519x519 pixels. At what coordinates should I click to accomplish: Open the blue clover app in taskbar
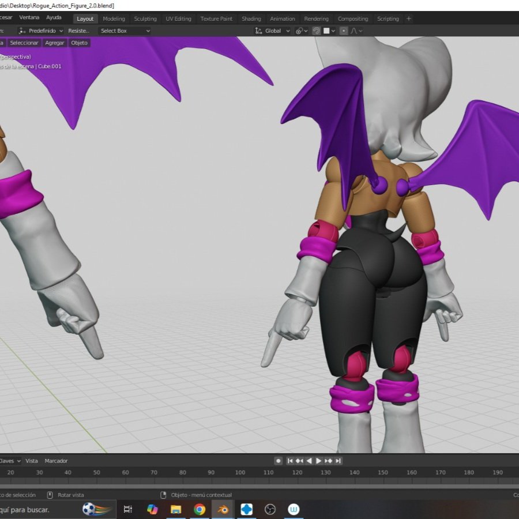click(x=247, y=509)
